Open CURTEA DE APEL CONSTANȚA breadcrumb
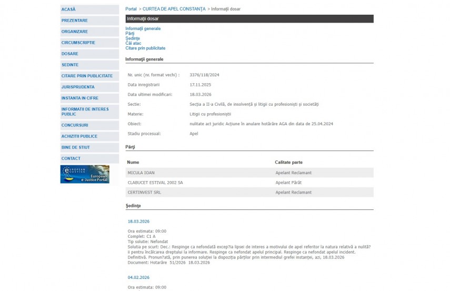450x291 pixels. tap(174, 9)
